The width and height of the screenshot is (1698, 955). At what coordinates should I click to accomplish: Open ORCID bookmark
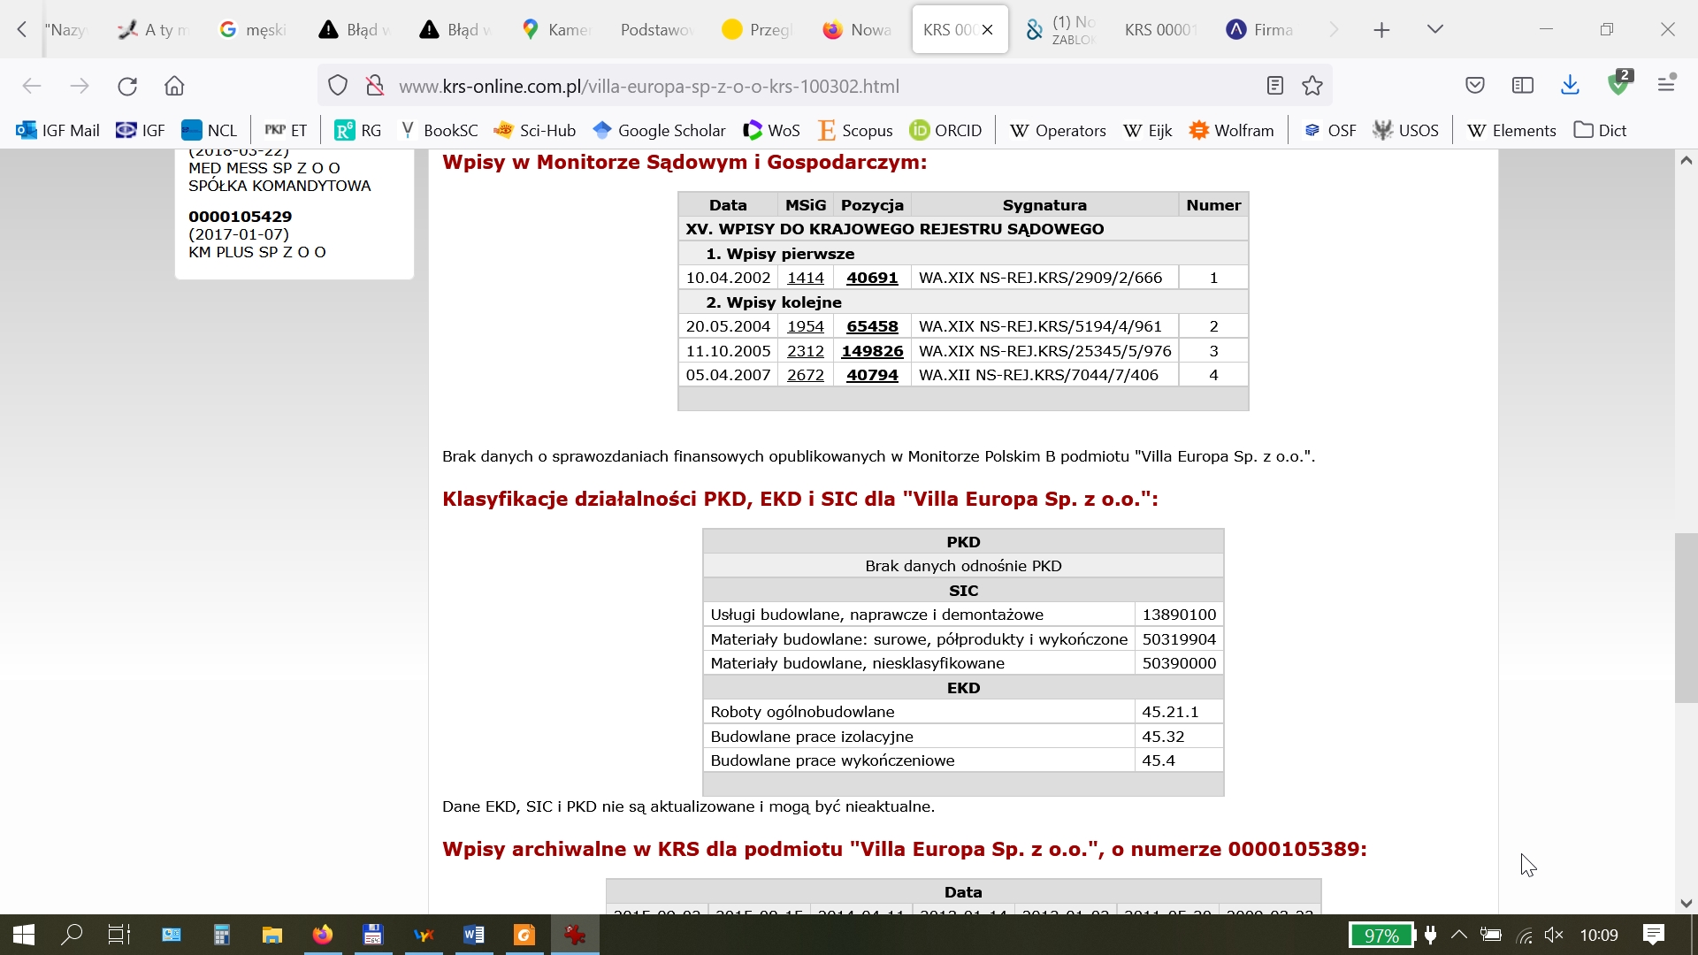(x=945, y=131)
